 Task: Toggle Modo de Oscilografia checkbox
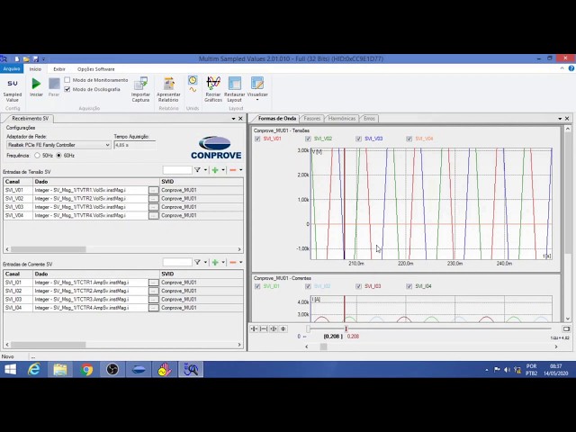(67, 89)
